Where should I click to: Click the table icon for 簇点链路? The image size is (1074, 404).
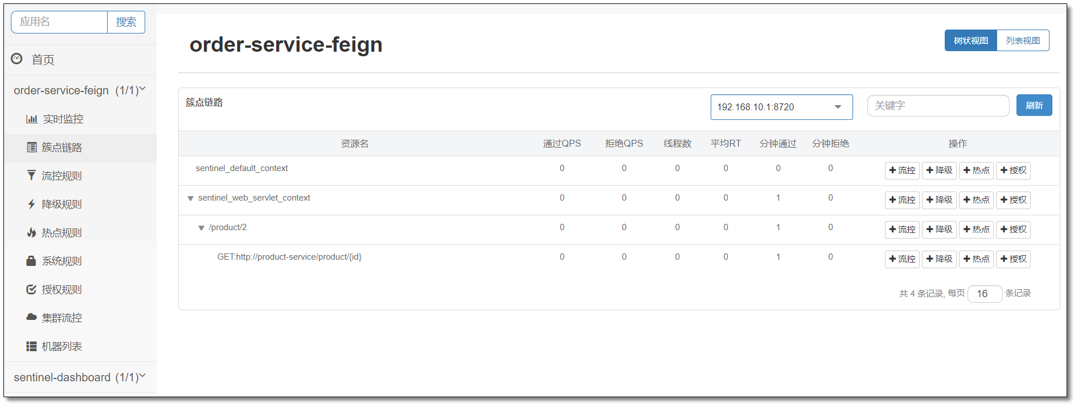[32, 147]
